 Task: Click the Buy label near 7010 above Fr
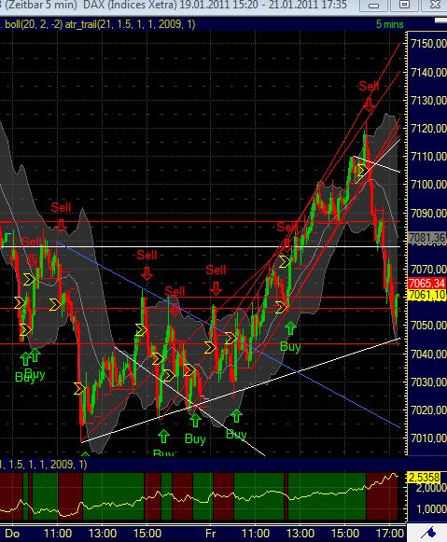[195, 438]
